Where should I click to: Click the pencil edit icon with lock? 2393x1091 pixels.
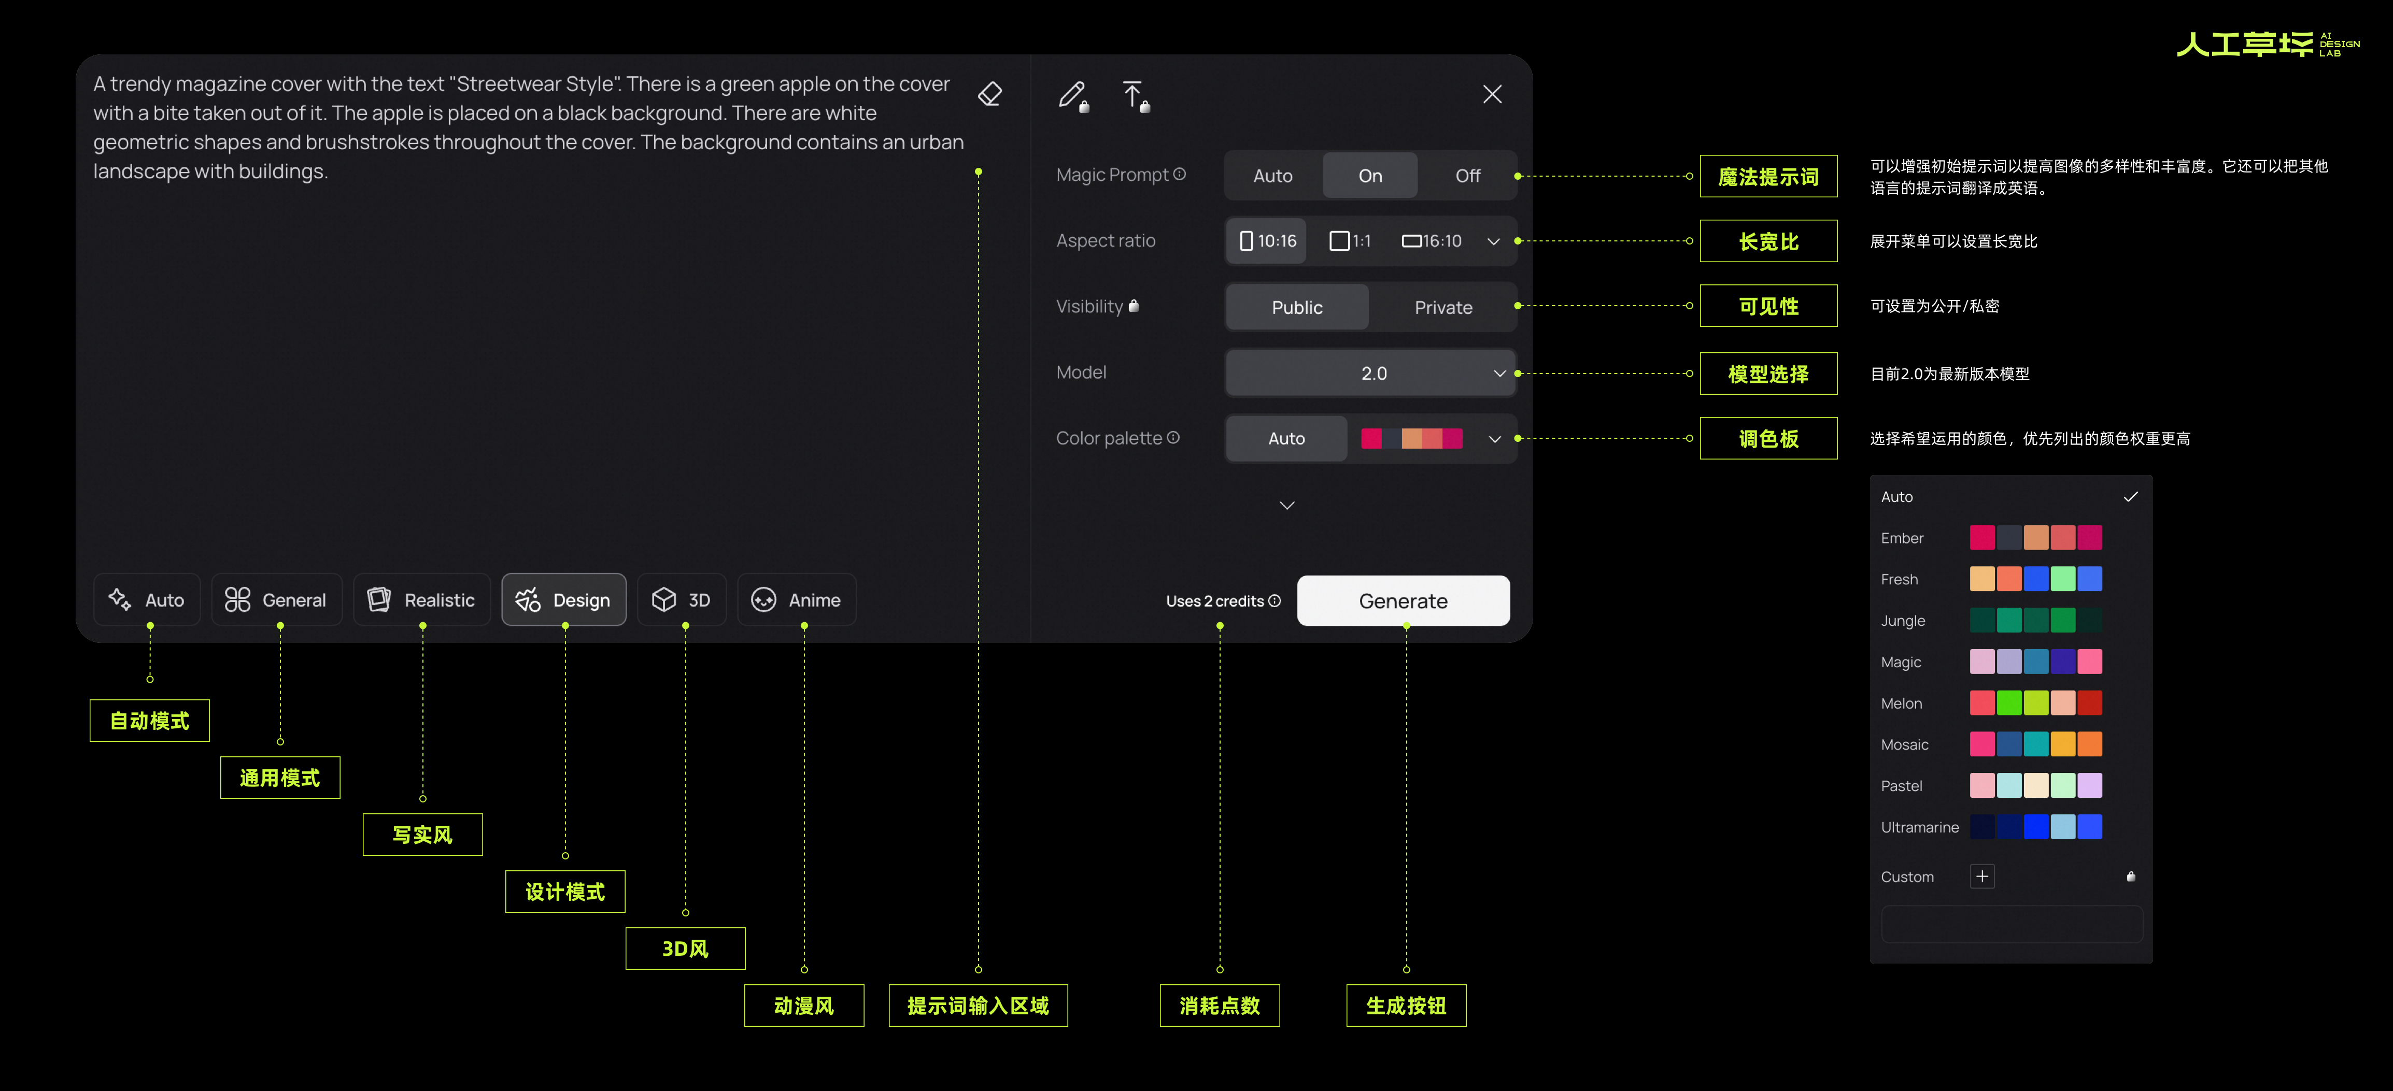(x=1072, y=95)
